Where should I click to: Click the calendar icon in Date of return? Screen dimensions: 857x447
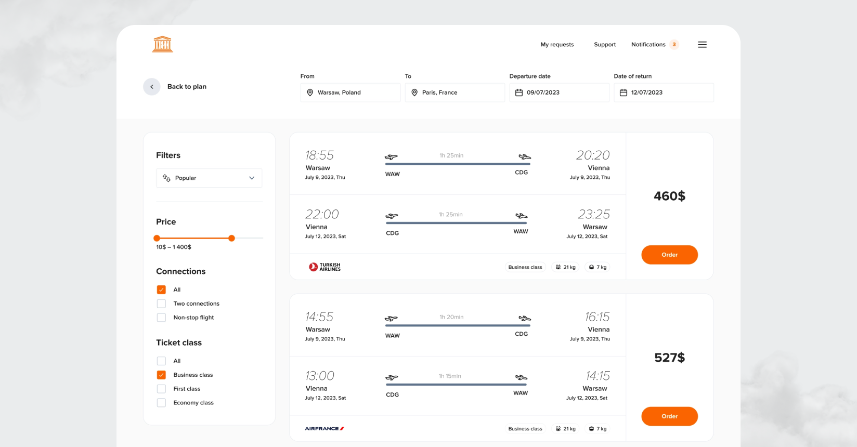[x=623, y=93]
